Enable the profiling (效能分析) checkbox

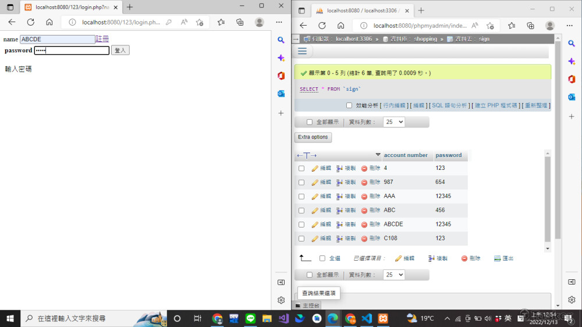349,105
